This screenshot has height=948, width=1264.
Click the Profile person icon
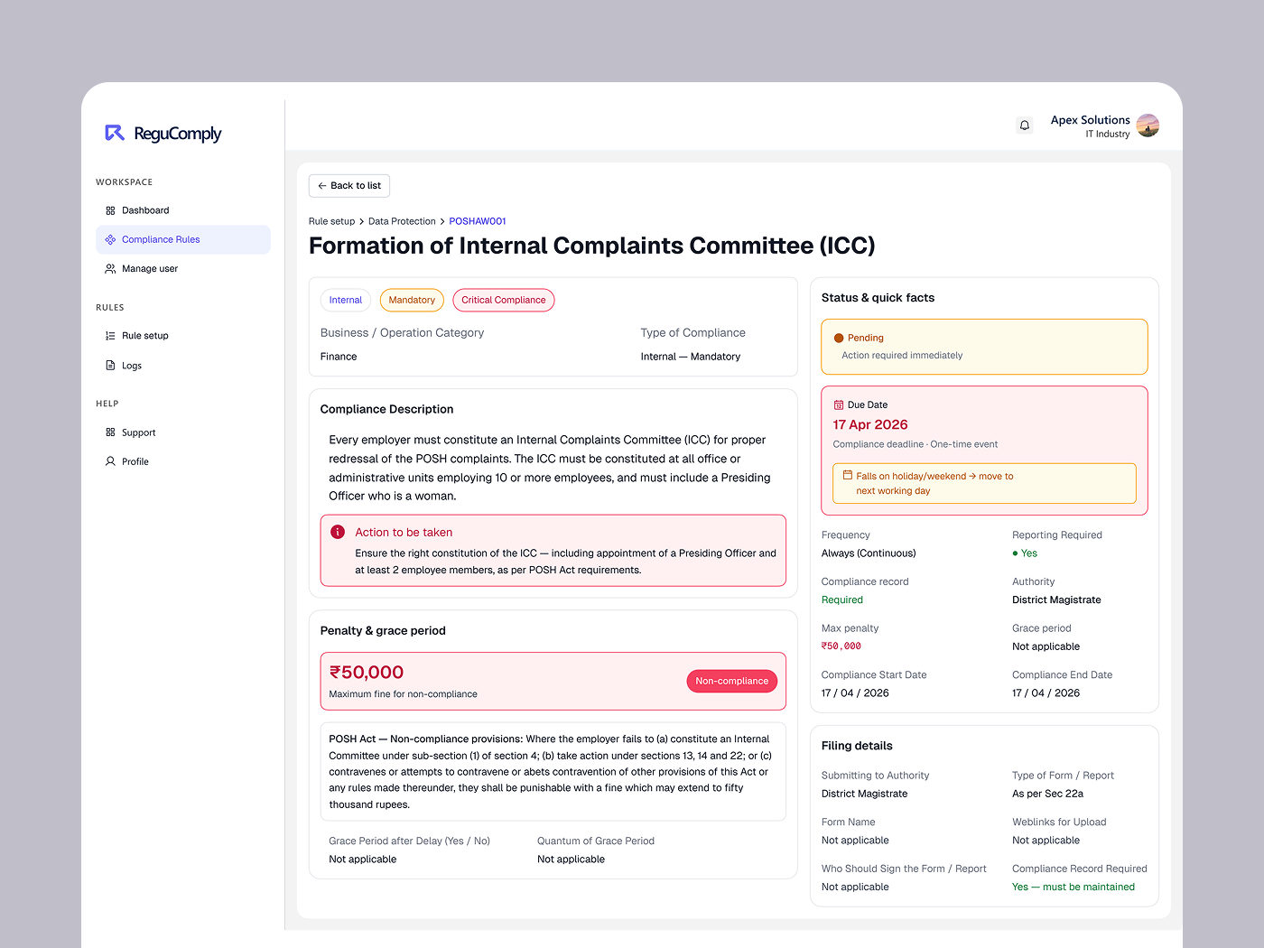tap(110, 461)
